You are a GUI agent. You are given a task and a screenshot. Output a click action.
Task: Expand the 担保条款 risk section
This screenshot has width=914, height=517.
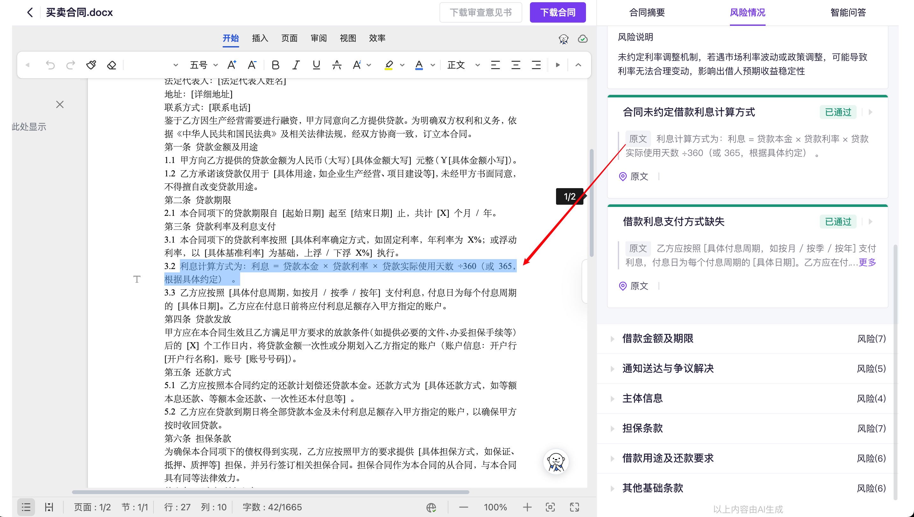pos(642,428)
